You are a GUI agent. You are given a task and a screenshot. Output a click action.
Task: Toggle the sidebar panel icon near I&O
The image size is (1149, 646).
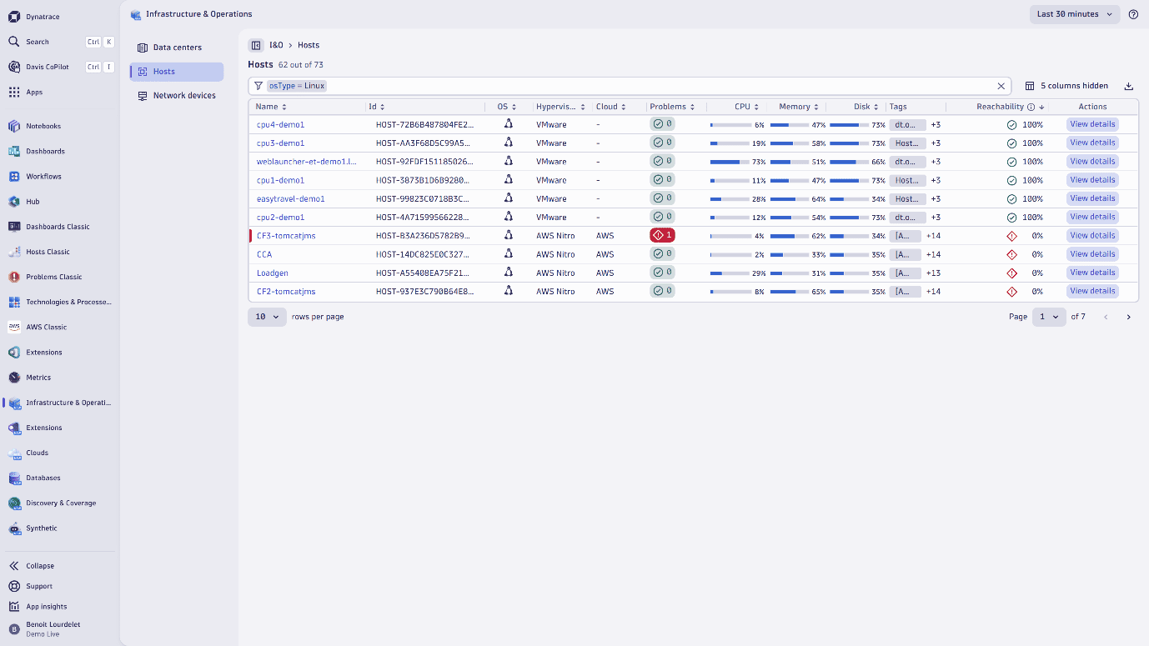tap(256, 45)
